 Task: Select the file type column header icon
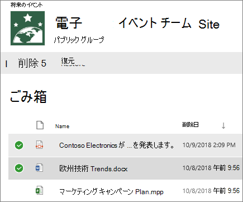coord(40,125)
